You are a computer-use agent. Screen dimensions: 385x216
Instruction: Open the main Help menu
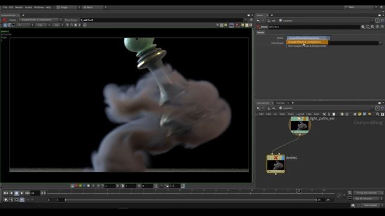pos(48,7)
